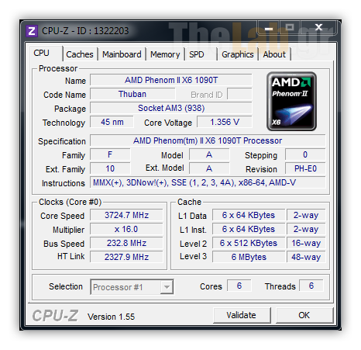Maximize the CPU-Z window
The image size is (361, 350).
[x=291, y=28]
